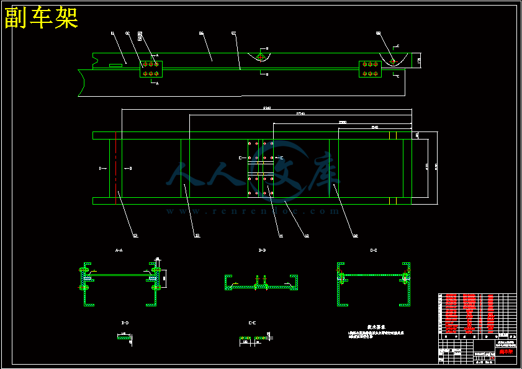Click the central bolted connection plate in plan view
Image resolution: width=522 pixels, height=369 pixels.
pyautogui.click(x=260, y=168)
